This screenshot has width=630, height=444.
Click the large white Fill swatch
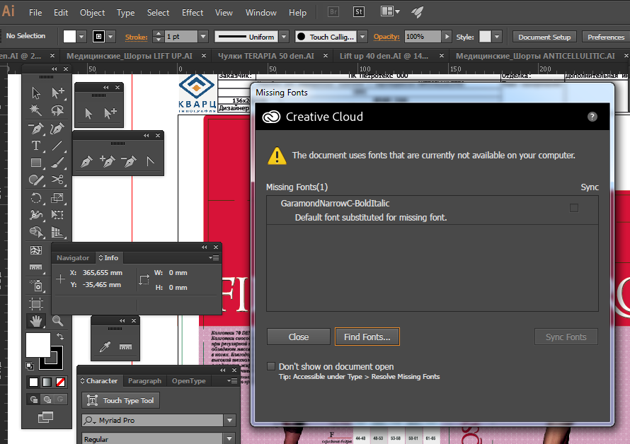pos(38,345)
